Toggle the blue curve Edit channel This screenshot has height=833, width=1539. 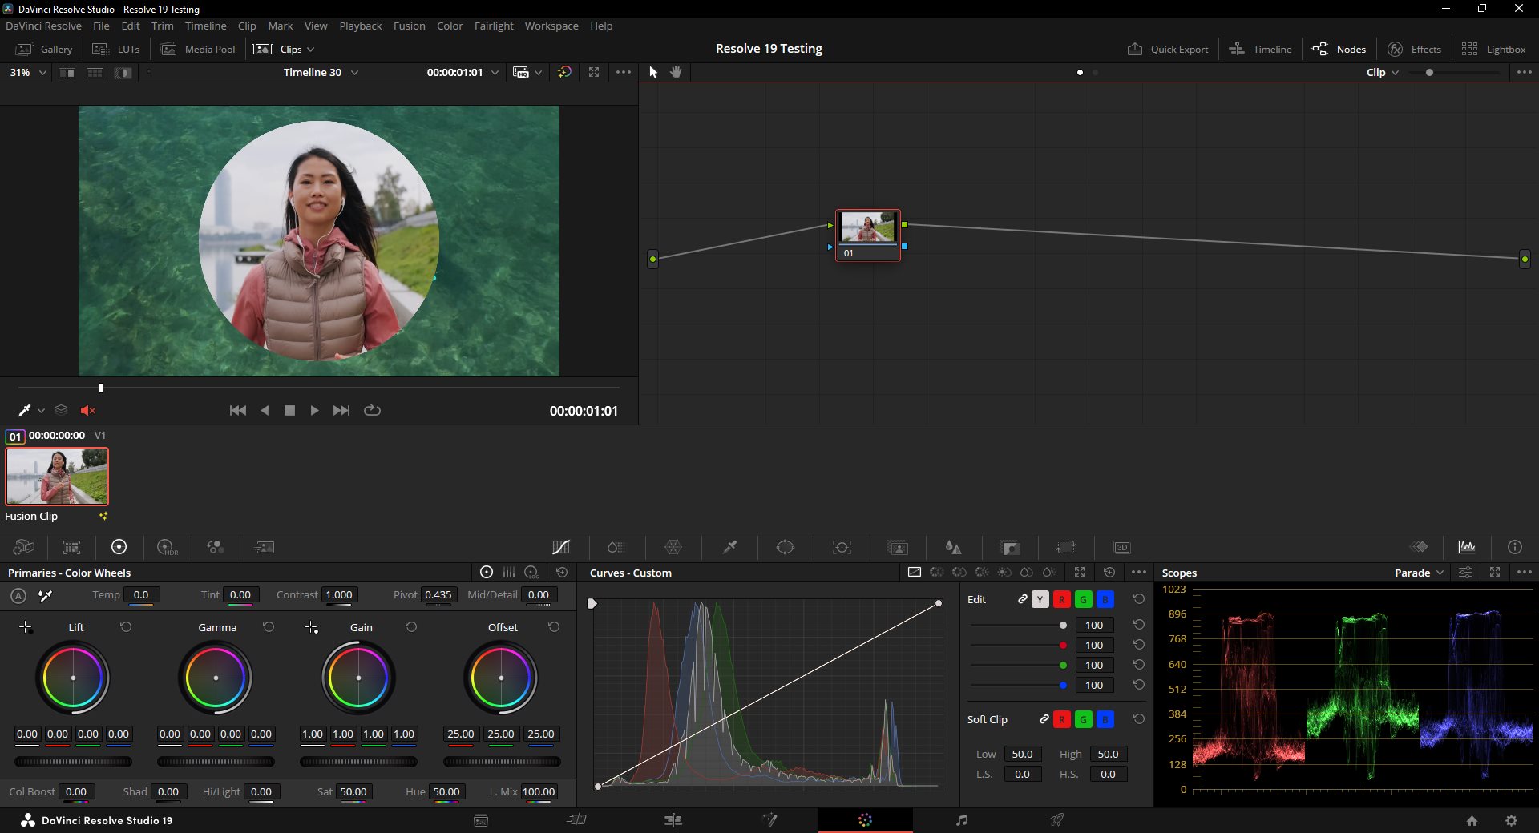click(1105, 599)
